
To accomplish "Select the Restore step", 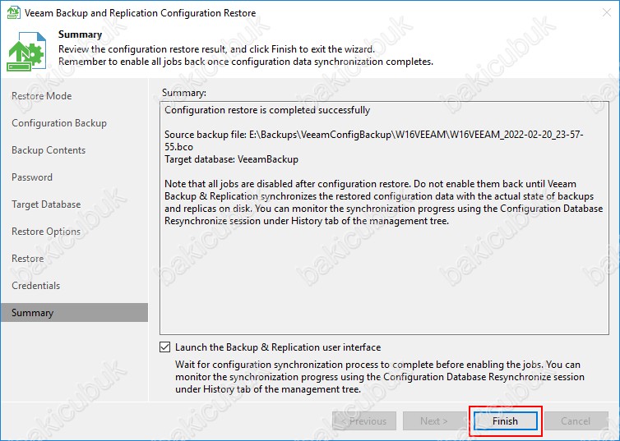I will pyautogui.click(x=28, y=259).
